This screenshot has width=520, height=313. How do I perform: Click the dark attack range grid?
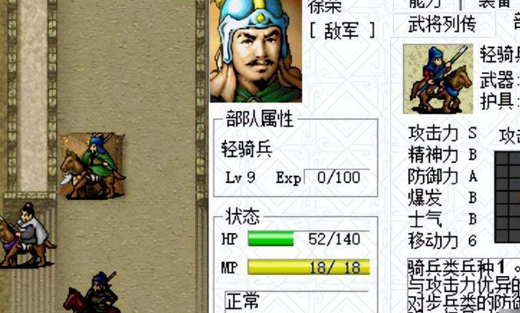pyautogui.click(x=507, y=197)
